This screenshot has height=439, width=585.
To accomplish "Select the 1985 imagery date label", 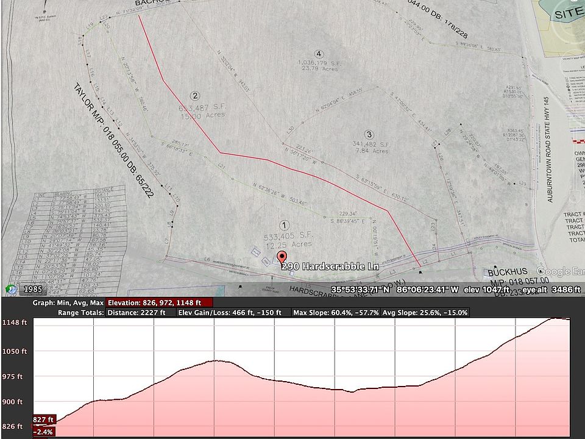I will [33, 290].
